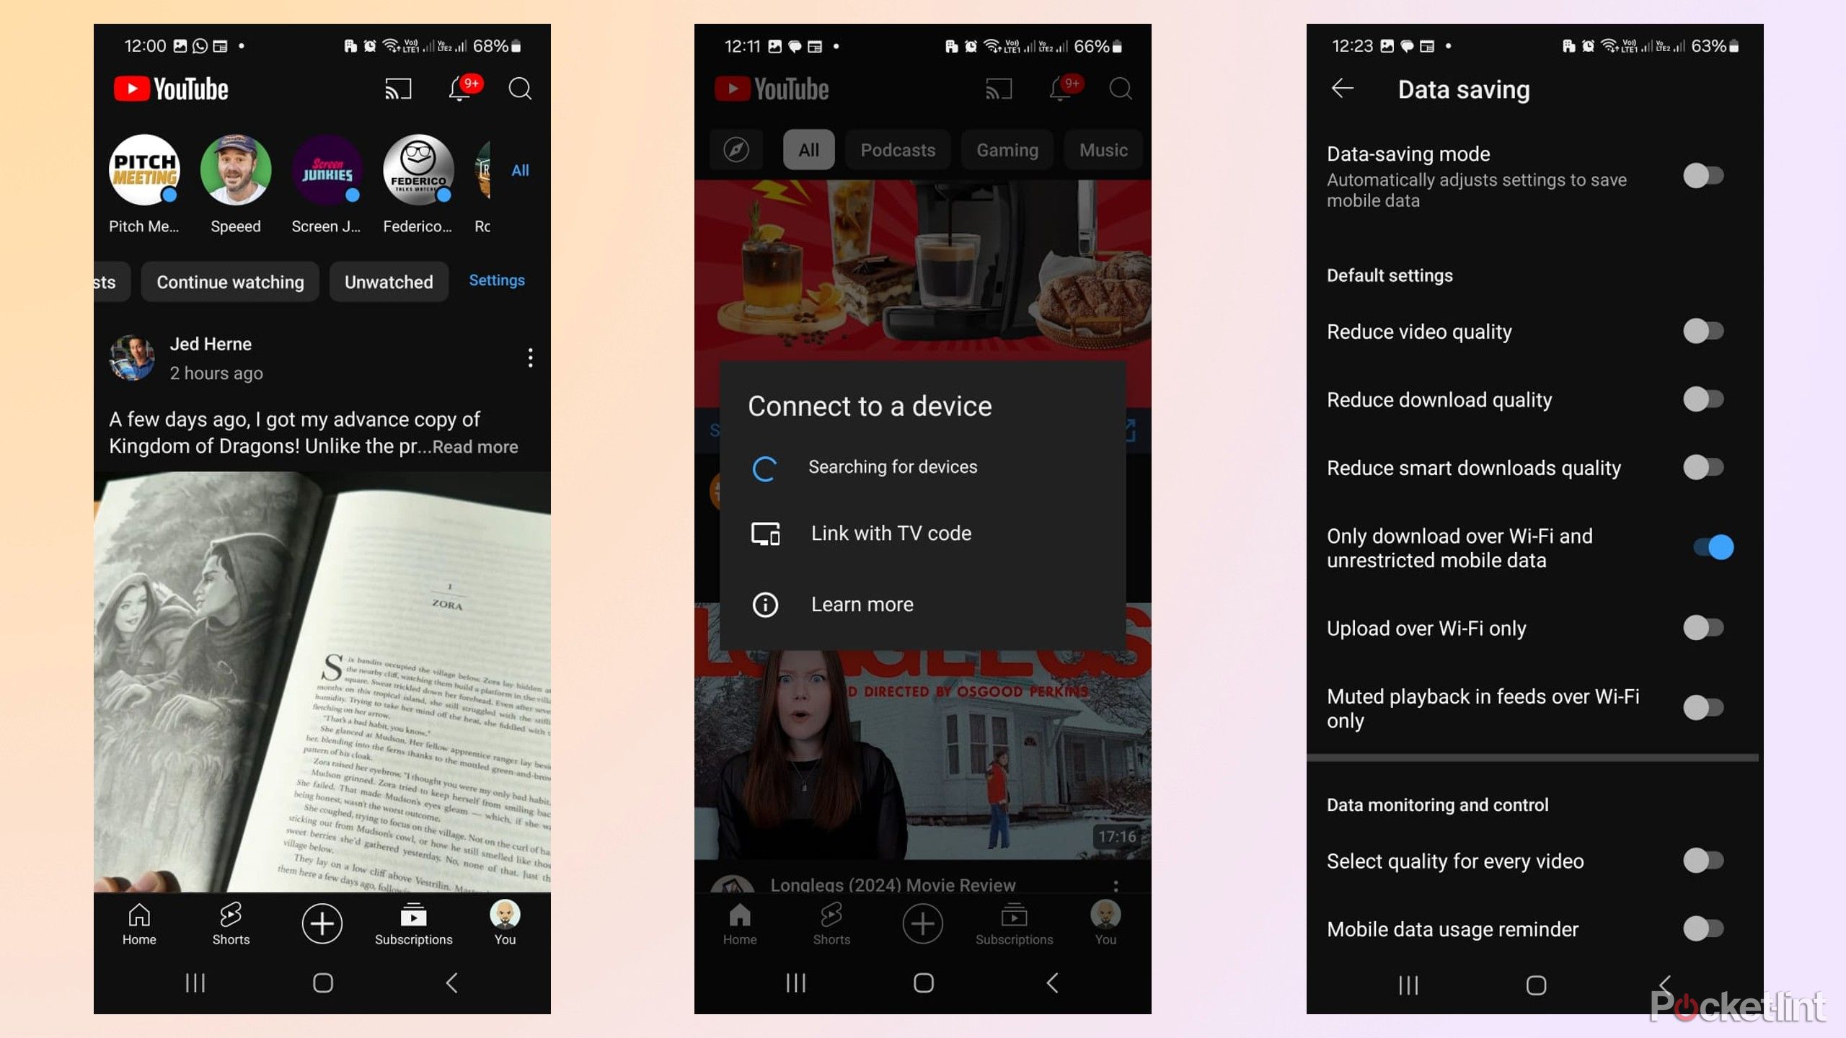Expand the Settings filter on home feed

[x=497, y=280]
